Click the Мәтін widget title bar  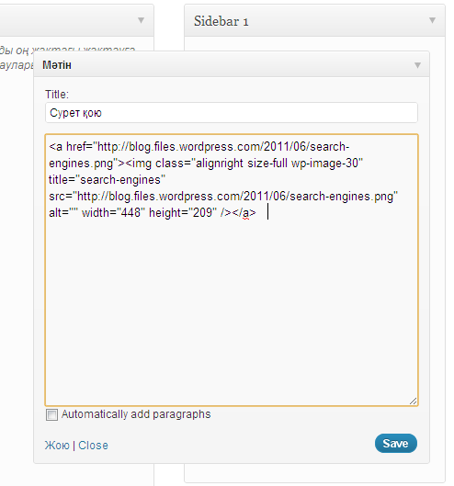coord(232,64)
